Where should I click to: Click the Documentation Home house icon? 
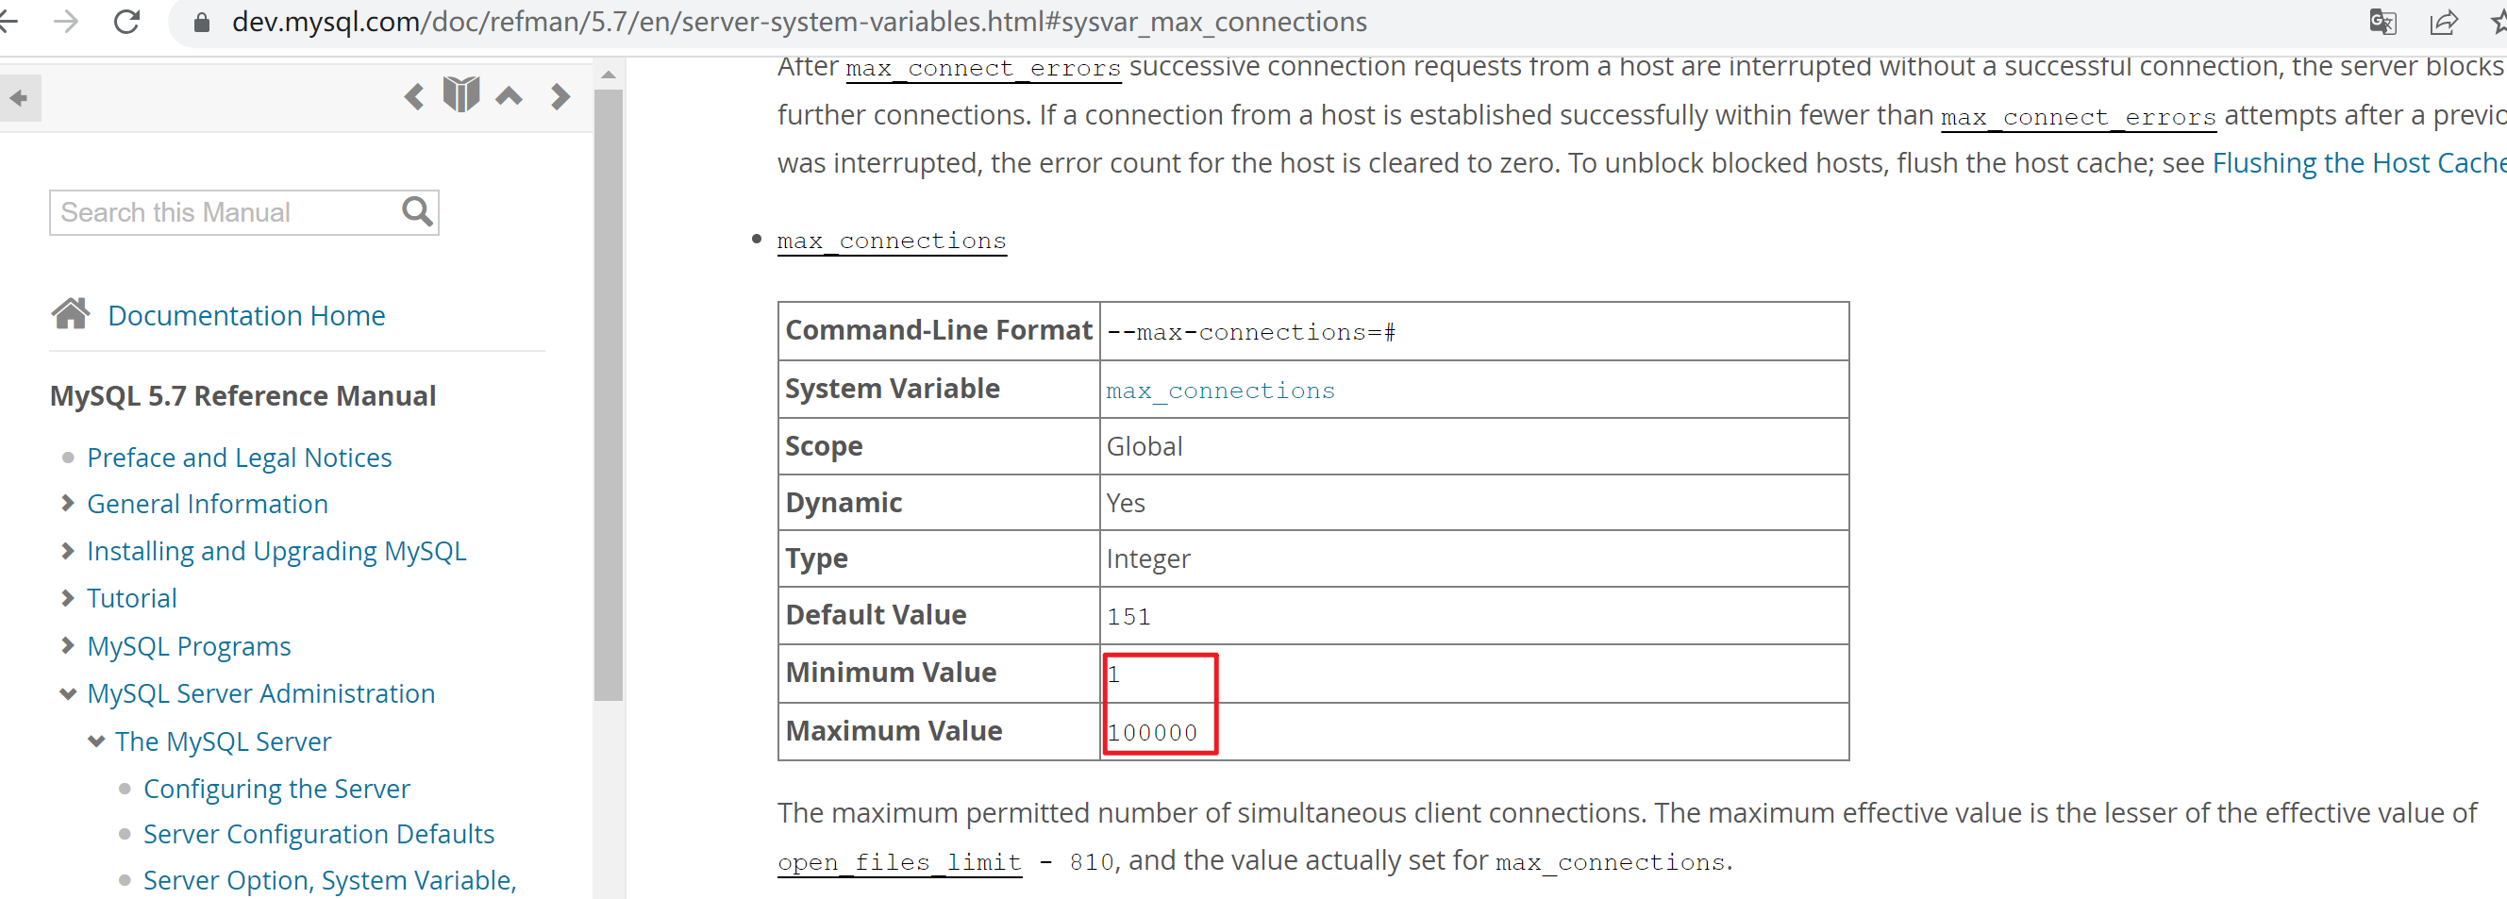point(71,314)
